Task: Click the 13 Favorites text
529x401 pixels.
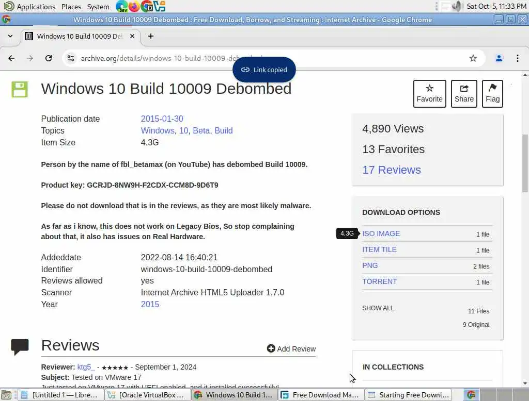Action: [x=393, y=149]
